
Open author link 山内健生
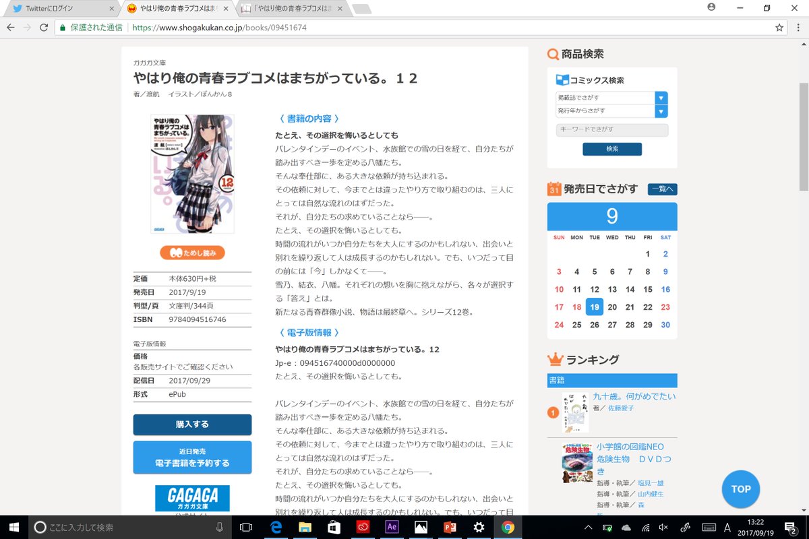pyautogui.click(x=650, y=494)
